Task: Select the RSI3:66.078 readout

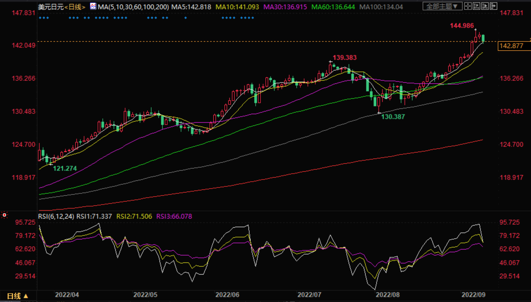Action: [174, 216]
